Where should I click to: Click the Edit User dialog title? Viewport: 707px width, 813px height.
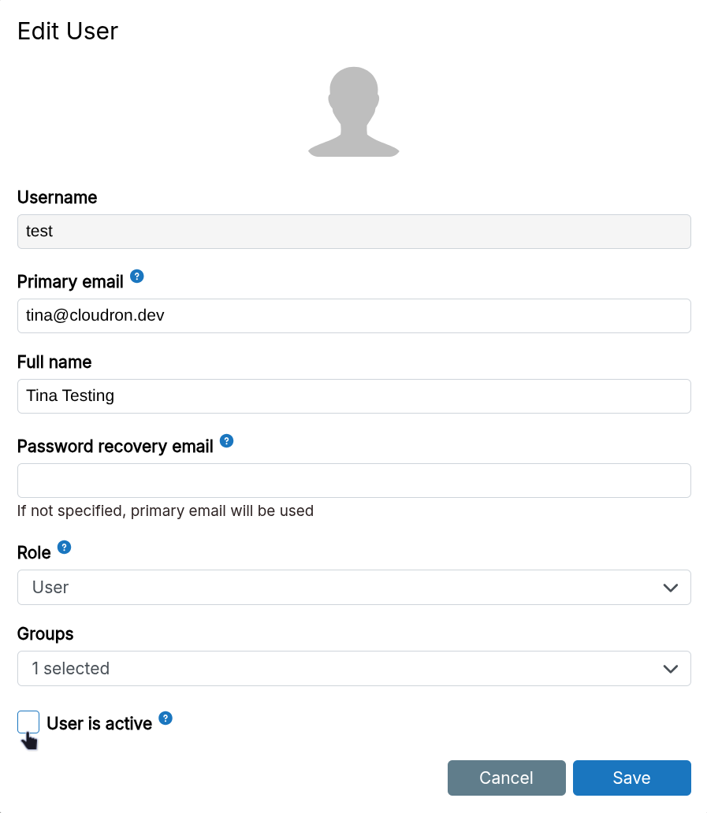coord(67,32)
